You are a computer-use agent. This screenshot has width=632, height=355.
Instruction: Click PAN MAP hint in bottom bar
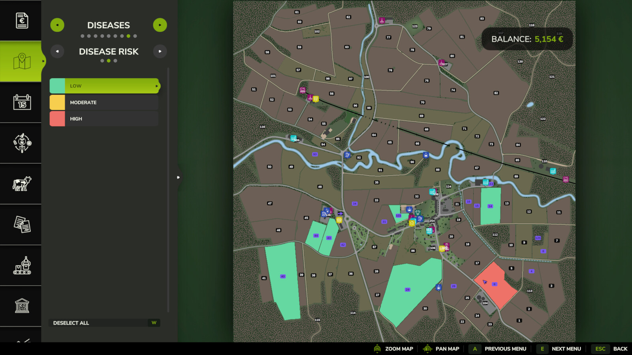[x=441, y=349]
